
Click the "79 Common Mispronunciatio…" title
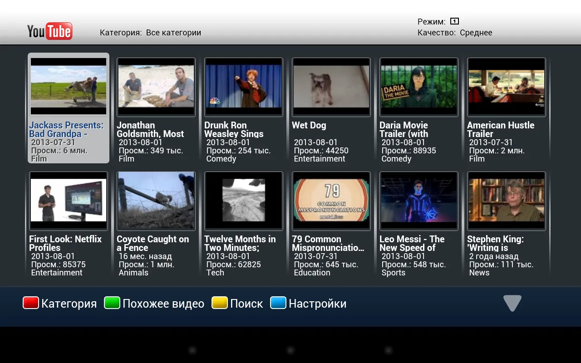coord(328,243)
